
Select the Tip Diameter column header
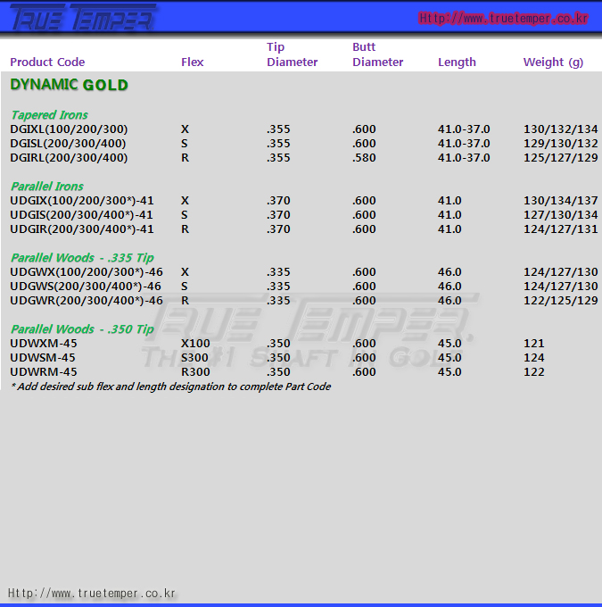(292, 54)
